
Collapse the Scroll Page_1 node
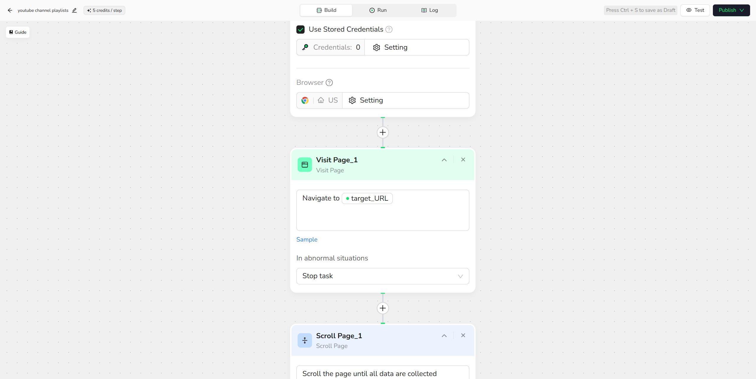pos(444,336)
